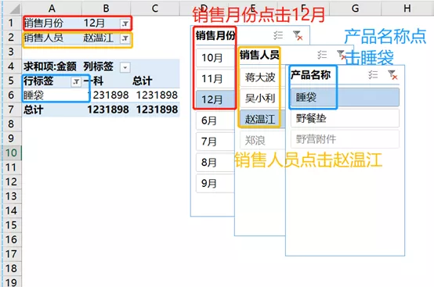Viewport: 434px width, 287px height.
Task: Click 销售人员 slicer title
Action: click(259, 55)
